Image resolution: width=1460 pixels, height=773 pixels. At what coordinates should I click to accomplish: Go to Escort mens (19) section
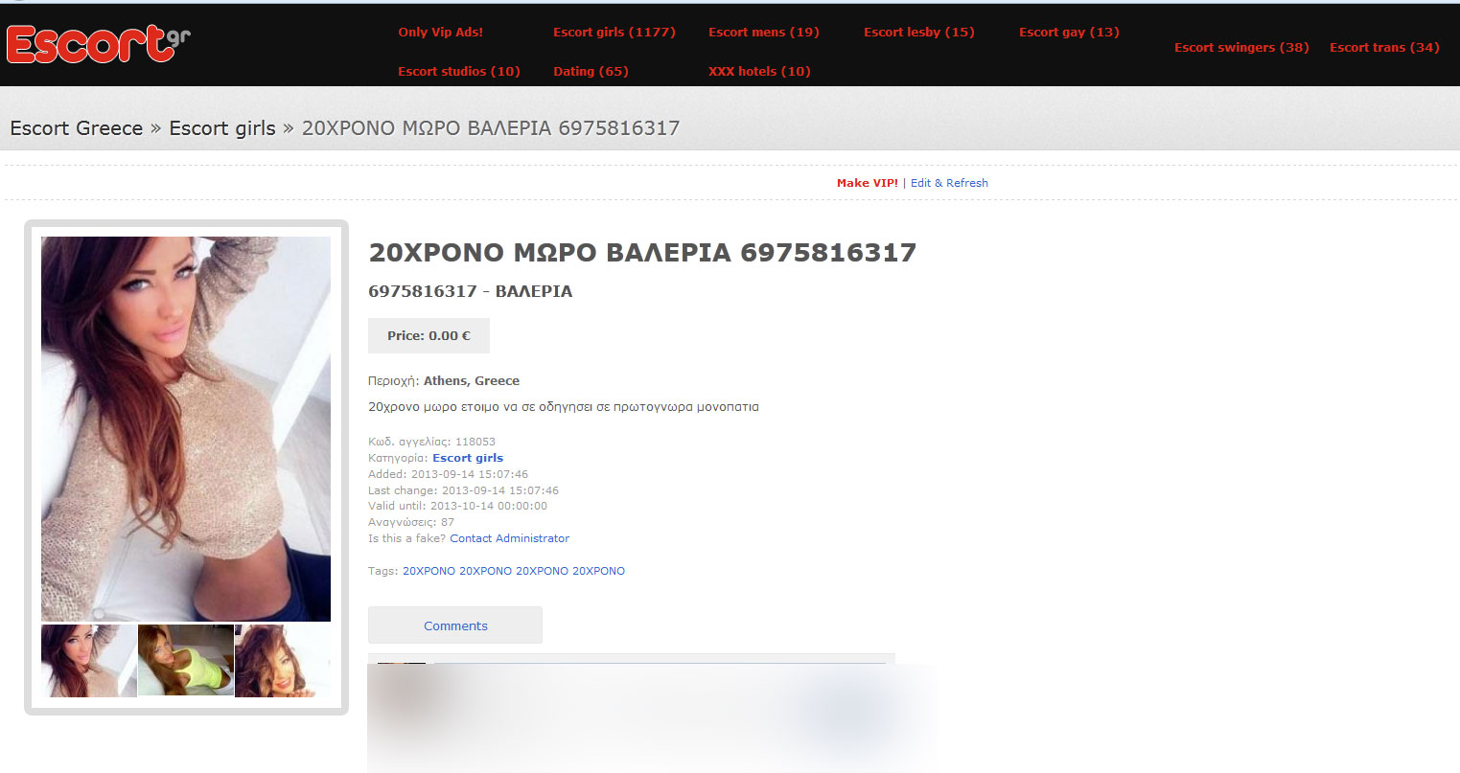point(763,32)
